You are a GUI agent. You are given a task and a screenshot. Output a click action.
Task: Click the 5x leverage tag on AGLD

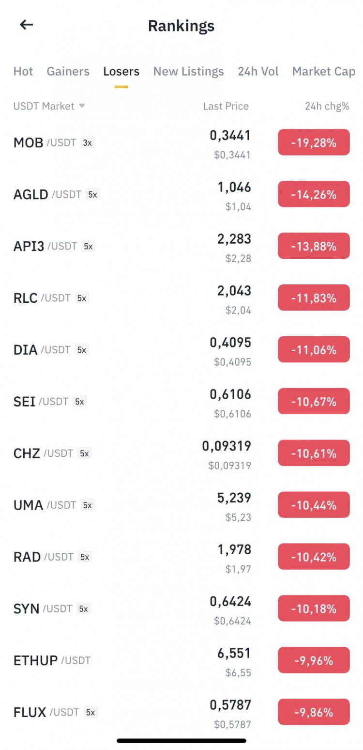[92, 195]
